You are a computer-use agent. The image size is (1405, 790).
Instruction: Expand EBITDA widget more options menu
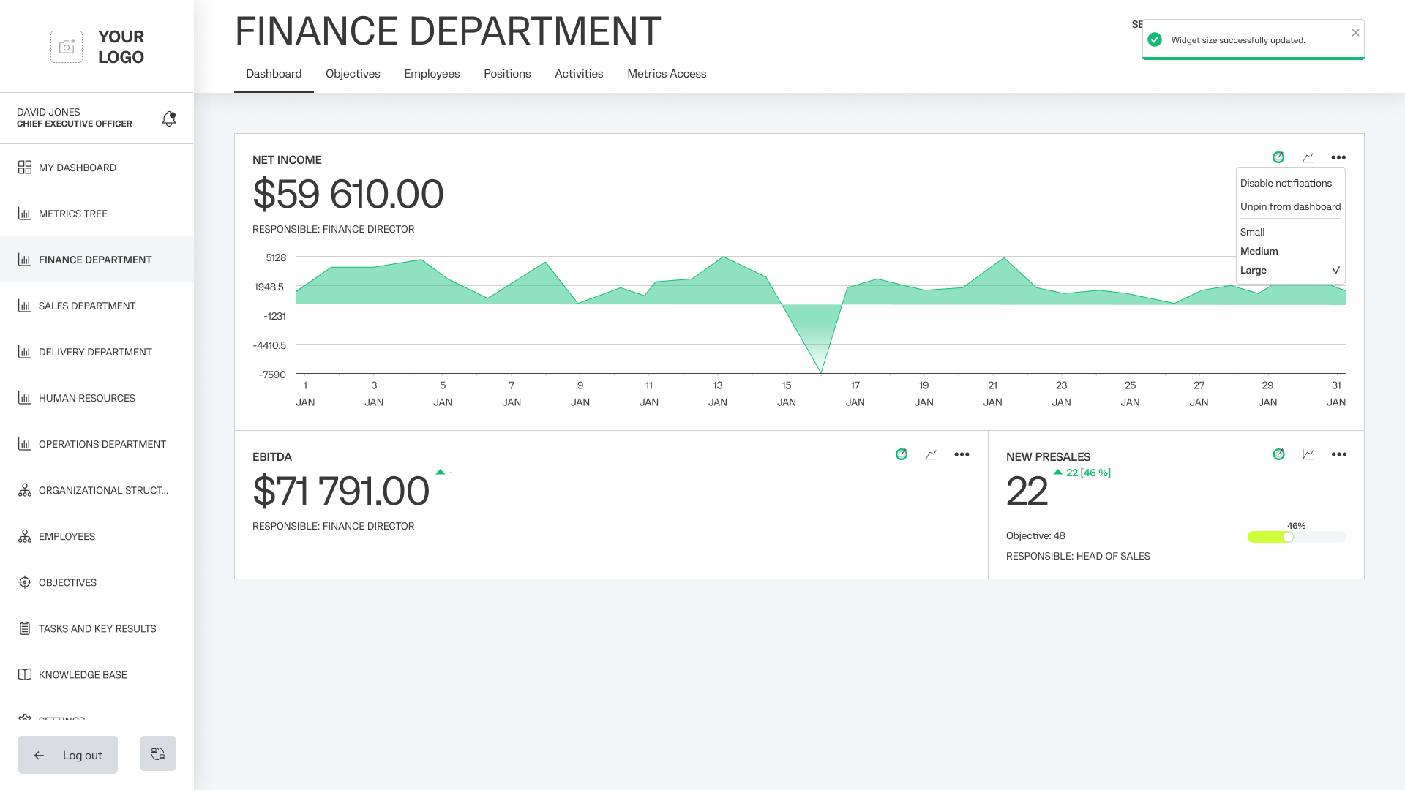point(962,454)
